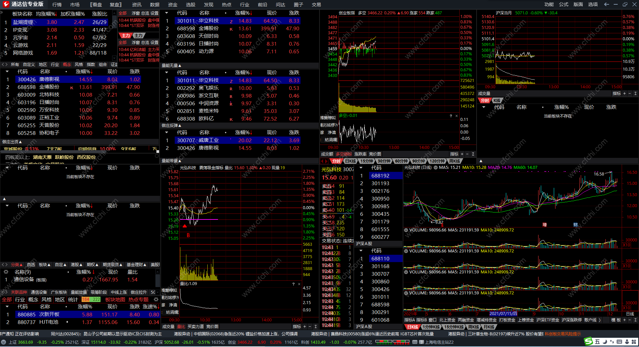Select 全部 filter in the top news panel
Screen dimensions: 639x347
(x=123, y=13)
